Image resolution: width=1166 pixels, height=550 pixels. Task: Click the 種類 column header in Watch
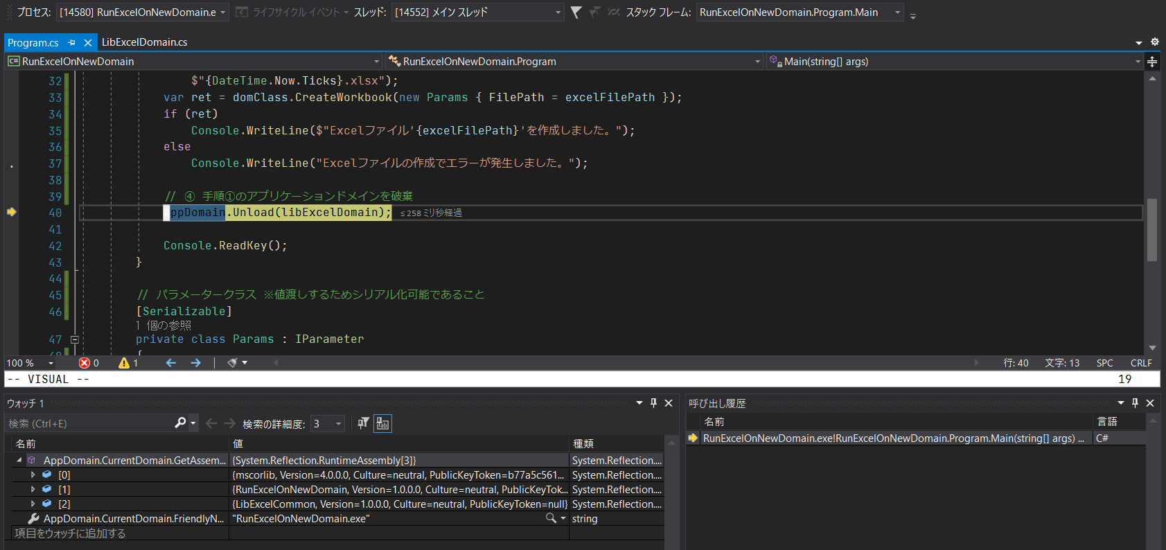[617, 443]
